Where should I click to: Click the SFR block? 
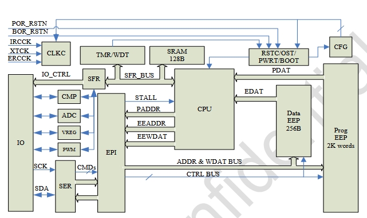pos(94,79)
